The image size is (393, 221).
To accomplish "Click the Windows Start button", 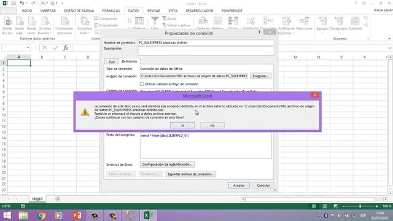I will click(x=7, y=215).
